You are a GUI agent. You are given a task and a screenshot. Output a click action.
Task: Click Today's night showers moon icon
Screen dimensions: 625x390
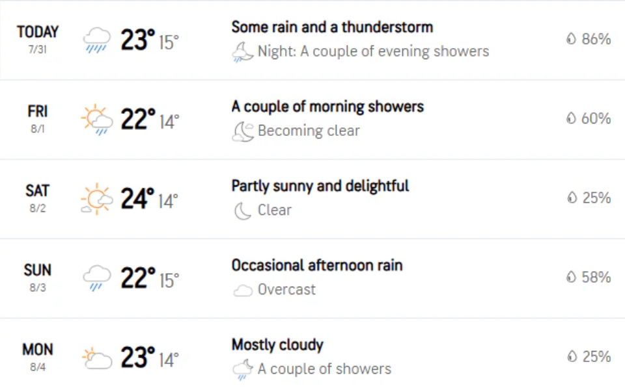pyautogui.click(x=242, y=52)
